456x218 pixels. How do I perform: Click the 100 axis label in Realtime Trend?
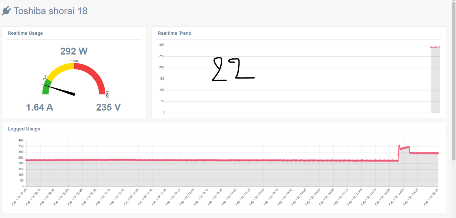pyautogui.click(x=162, y=90)
